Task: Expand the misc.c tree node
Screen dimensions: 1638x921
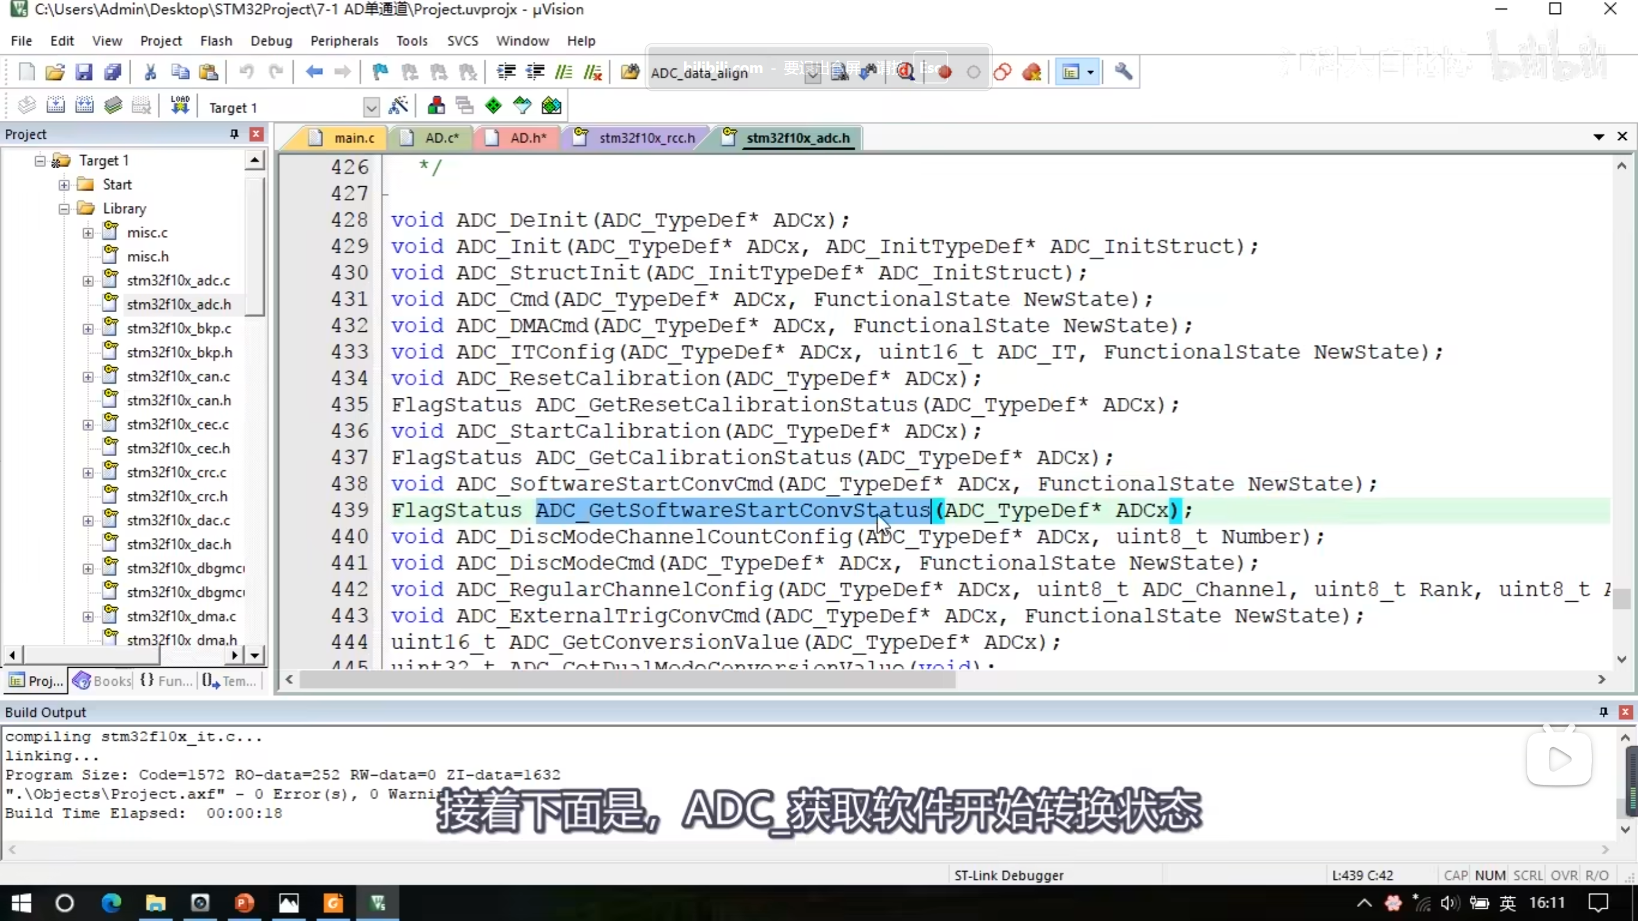Action: coord(88,233)
